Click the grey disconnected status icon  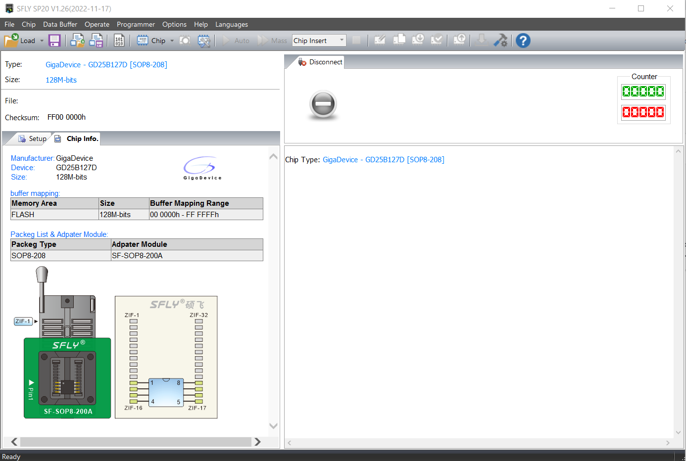click(323, 104)
